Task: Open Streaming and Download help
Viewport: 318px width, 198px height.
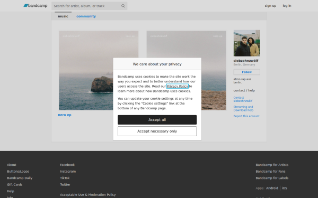Action: pos(243,108)
